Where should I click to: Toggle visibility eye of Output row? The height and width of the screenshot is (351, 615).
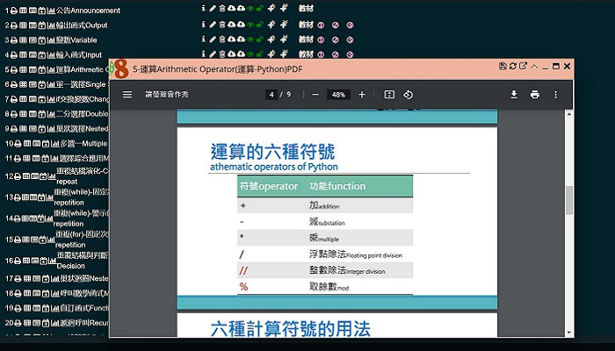tap(250, 25)
